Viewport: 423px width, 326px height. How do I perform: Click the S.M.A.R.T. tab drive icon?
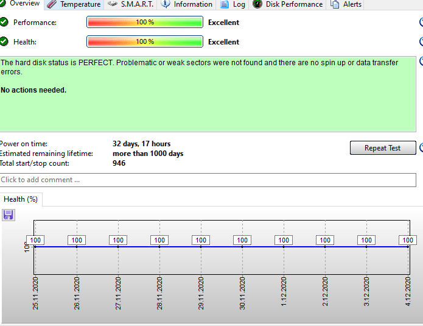[x=113, y=4]
